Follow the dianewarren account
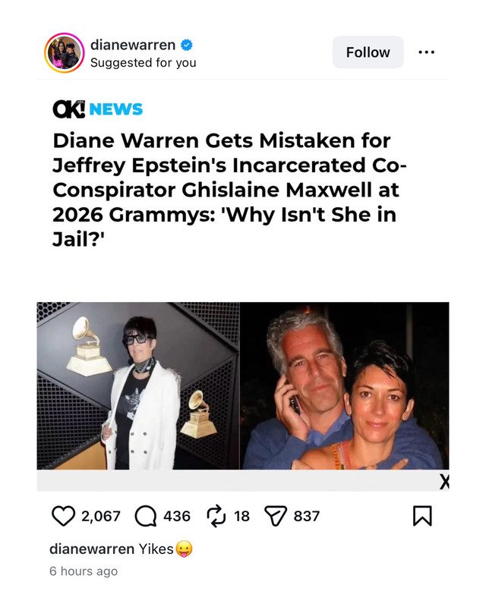Viewport: 486px width, 607px height. (x=368, y=52)
